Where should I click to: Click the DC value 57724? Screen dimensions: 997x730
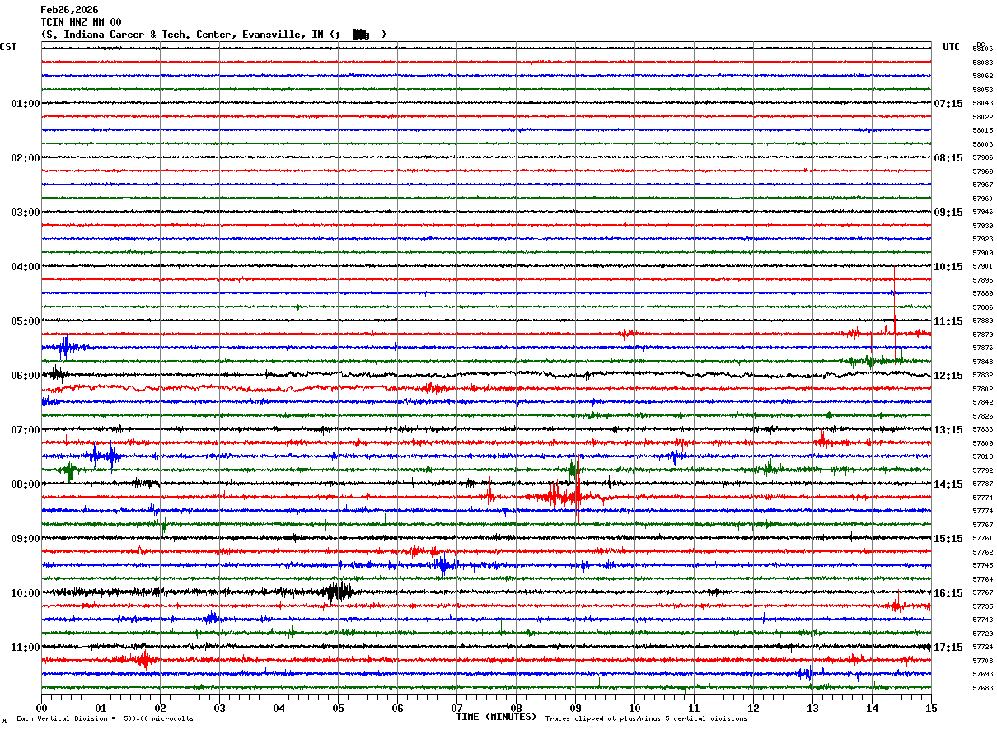tap(982, 648)
